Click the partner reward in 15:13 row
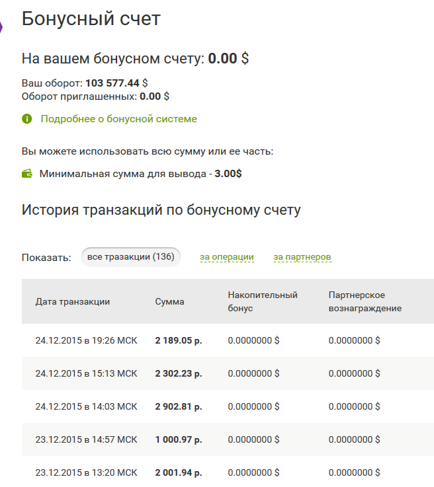This screenshot has height=487, width=434. click(x=354, y=373)
